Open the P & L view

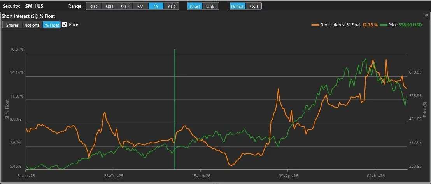(254, 6)
